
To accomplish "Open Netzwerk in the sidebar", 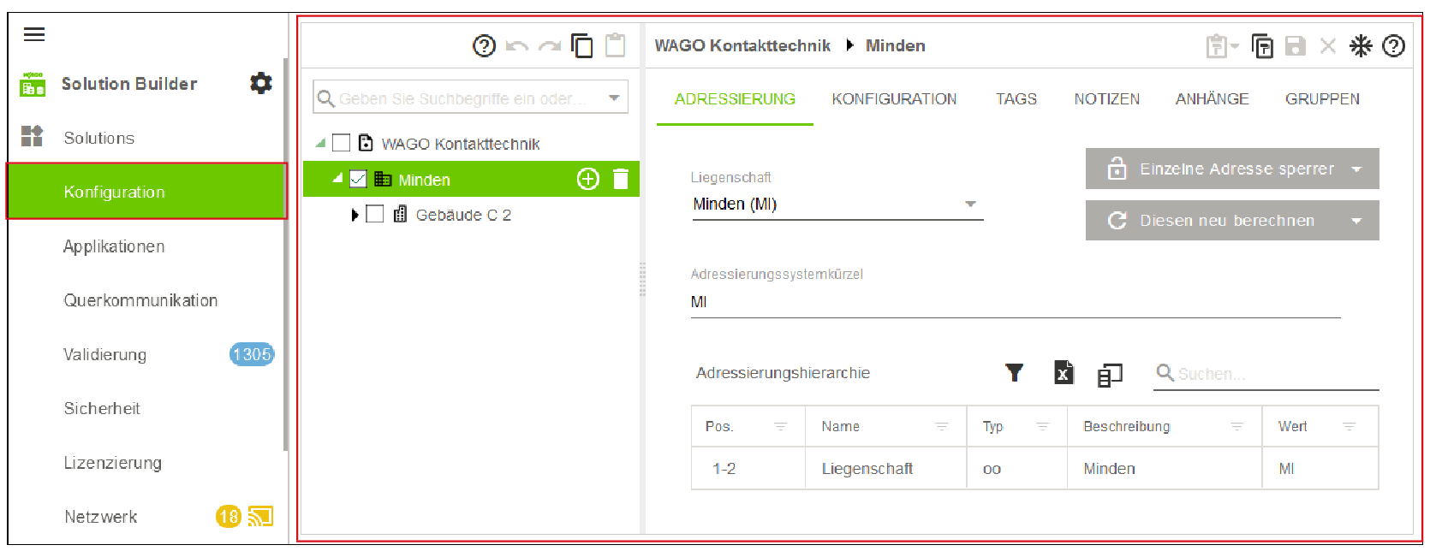I will pyautogui.click(x=100, y=517).
